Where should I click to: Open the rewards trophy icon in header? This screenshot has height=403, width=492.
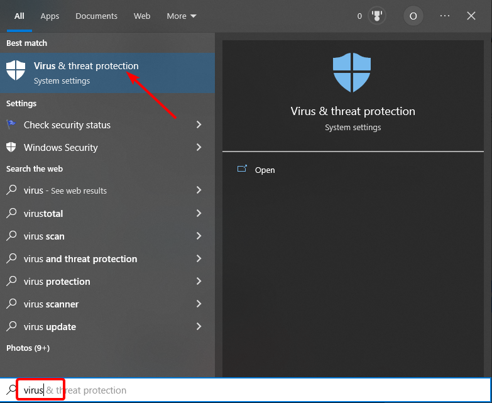[378, 16]
